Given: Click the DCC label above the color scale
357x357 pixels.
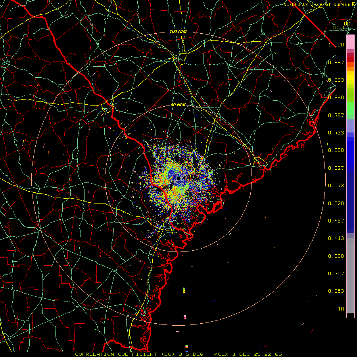Looking at the screenshot, I should click(x=349, y=24).
